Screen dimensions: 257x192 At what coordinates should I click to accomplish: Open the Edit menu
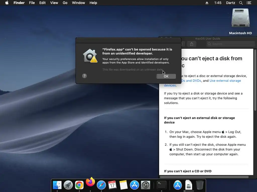(x=42, y=3)
